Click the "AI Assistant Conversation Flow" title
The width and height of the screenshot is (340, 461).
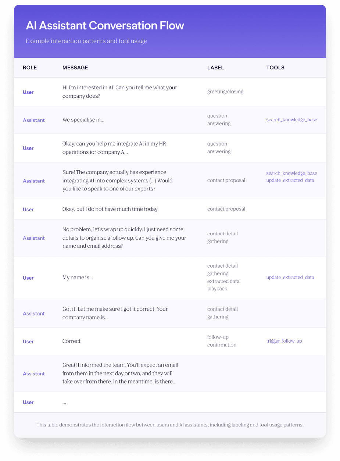(x=105, y=26)
